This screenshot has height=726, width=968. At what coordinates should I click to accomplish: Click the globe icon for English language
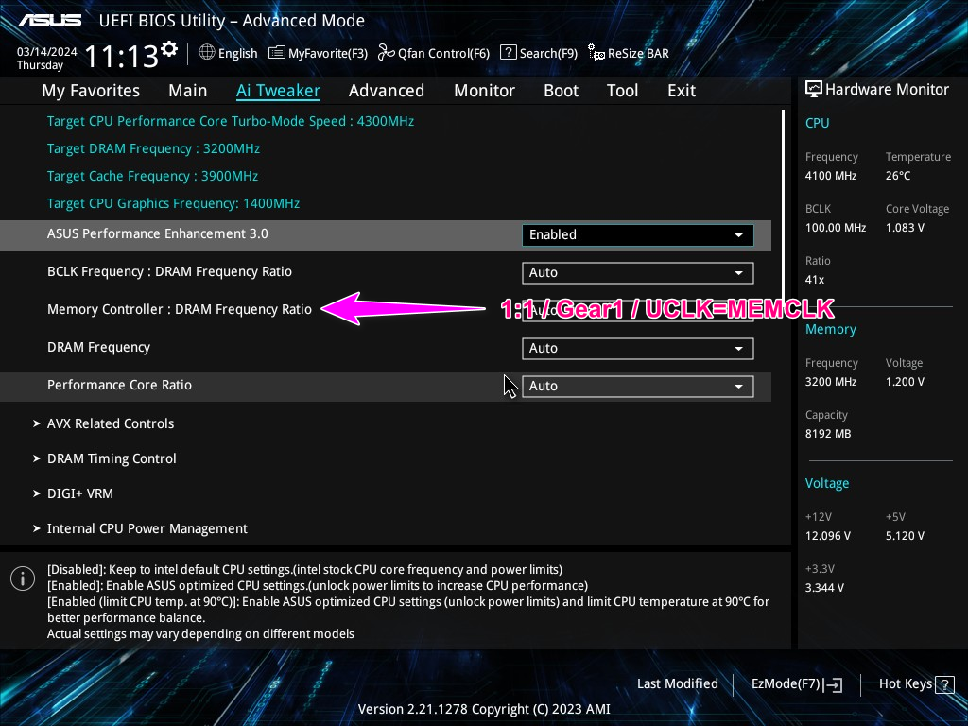pos(207,53)
